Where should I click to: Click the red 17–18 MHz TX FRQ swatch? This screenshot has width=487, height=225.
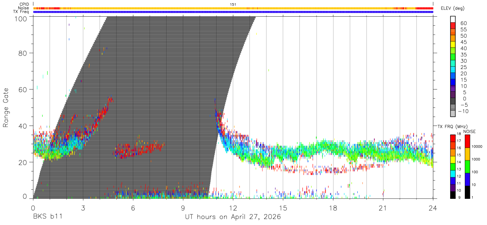click(453, 138)
